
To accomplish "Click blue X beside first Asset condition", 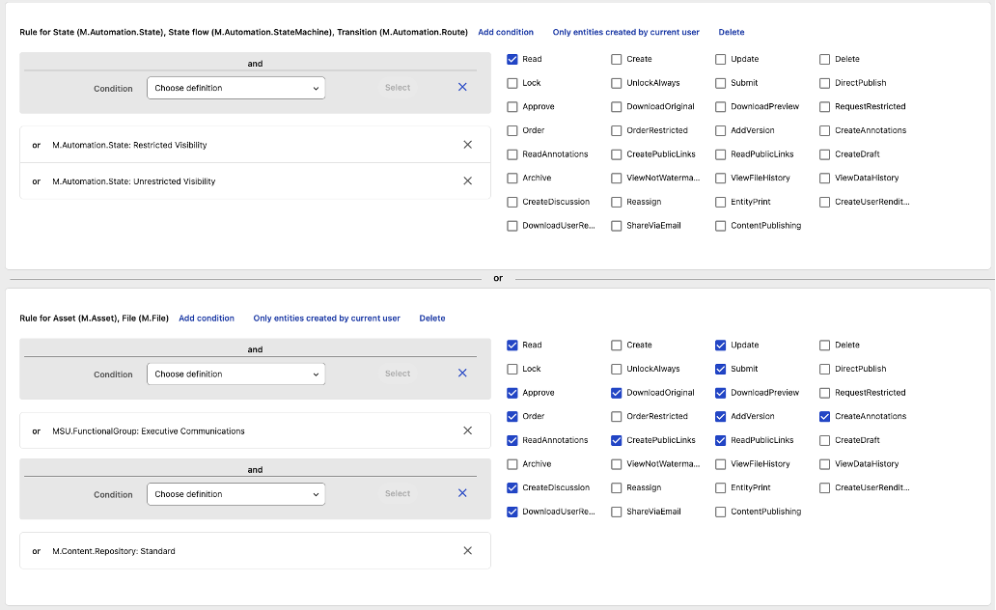I will click(x=462, y=374).
